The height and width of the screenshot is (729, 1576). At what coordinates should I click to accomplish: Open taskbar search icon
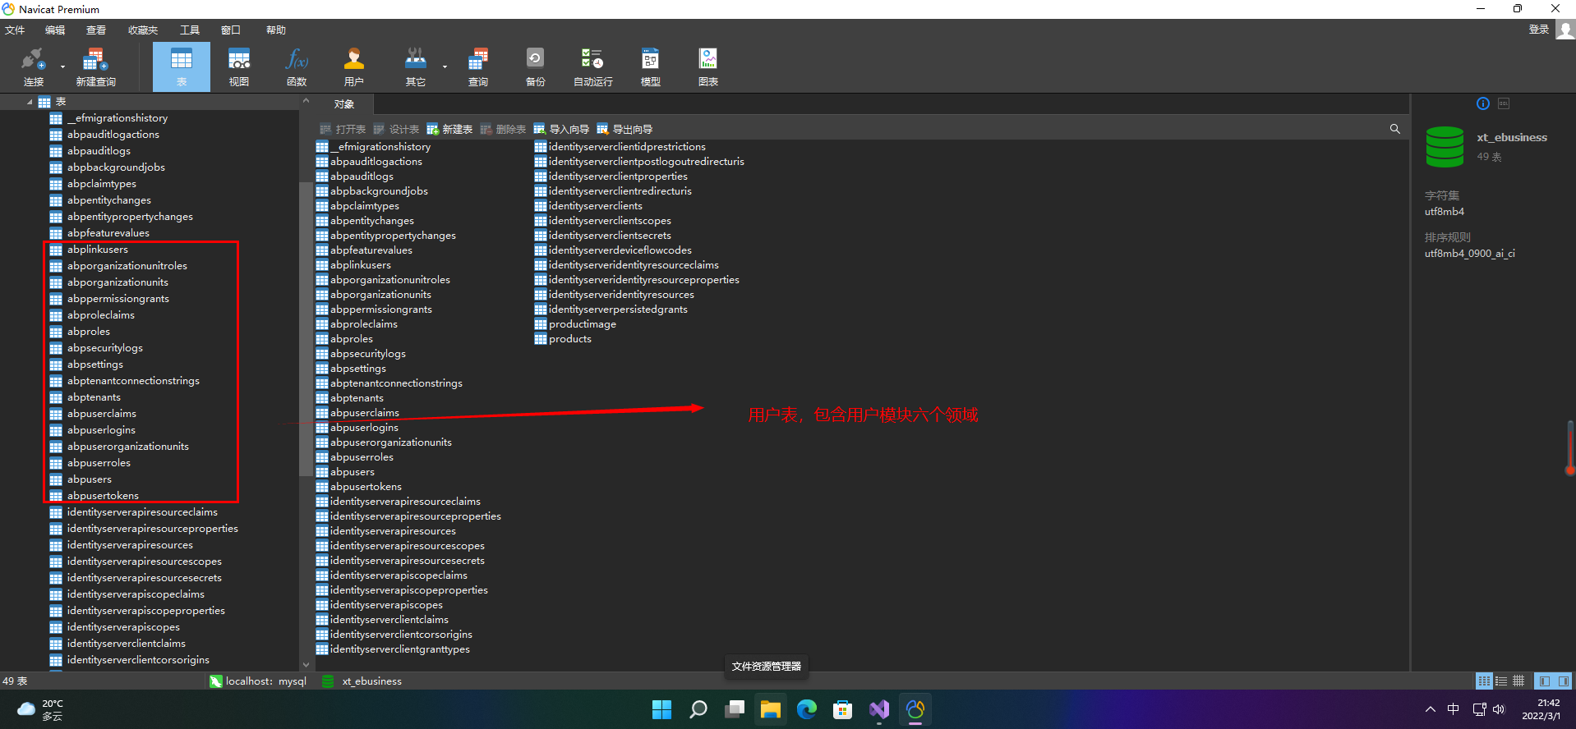point(698,709)
